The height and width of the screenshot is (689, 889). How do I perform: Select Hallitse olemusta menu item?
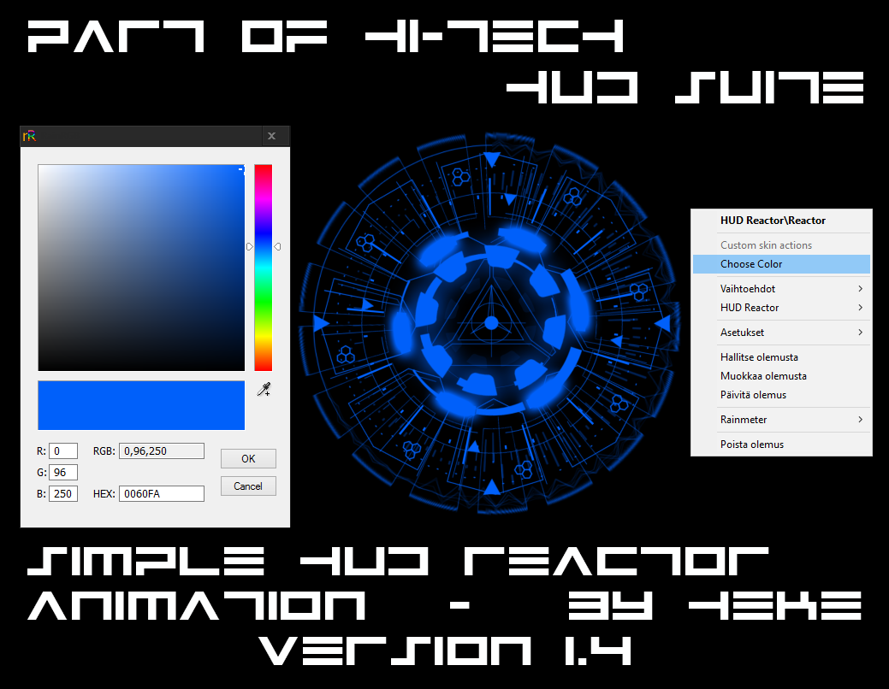781,357
